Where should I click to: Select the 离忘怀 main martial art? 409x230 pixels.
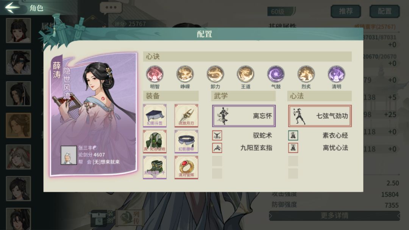tap(244, 116)
